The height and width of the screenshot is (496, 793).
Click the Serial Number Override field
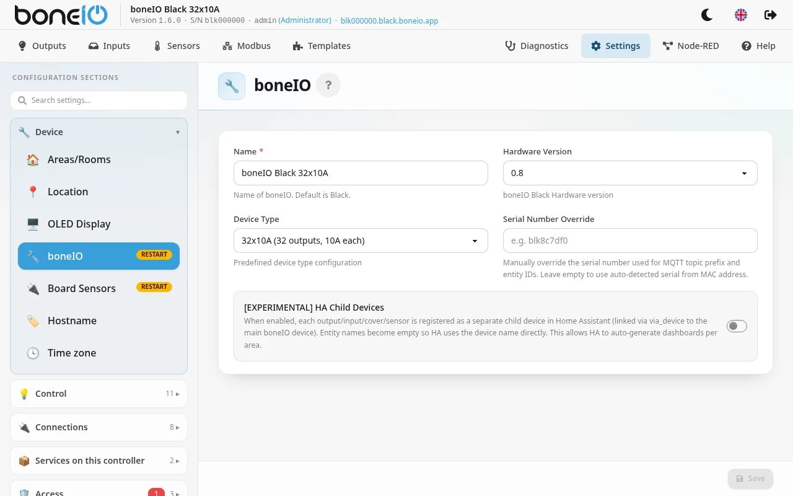point(630,241)
